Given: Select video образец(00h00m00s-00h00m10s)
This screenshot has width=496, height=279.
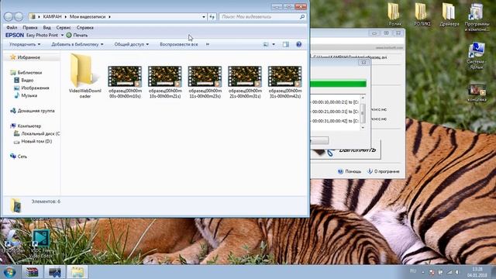Looking at the screenshot, I should coord(125,81).
